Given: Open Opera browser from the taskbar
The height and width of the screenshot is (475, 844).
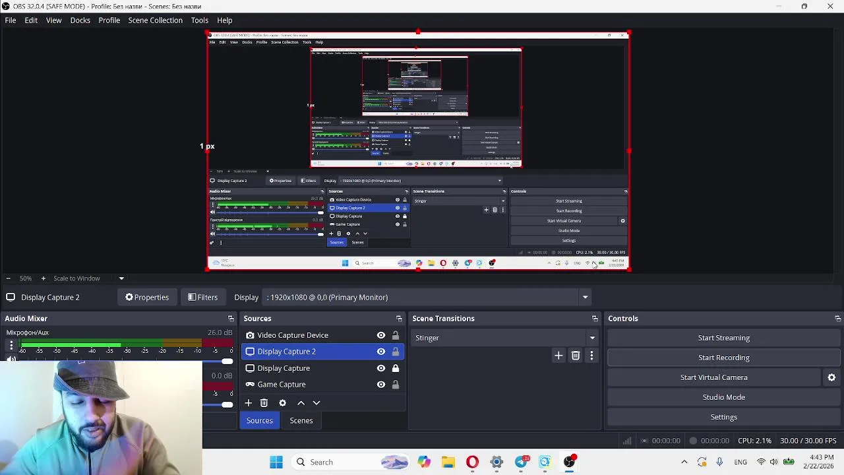Looking at the screenshot, I should [472, 462].
